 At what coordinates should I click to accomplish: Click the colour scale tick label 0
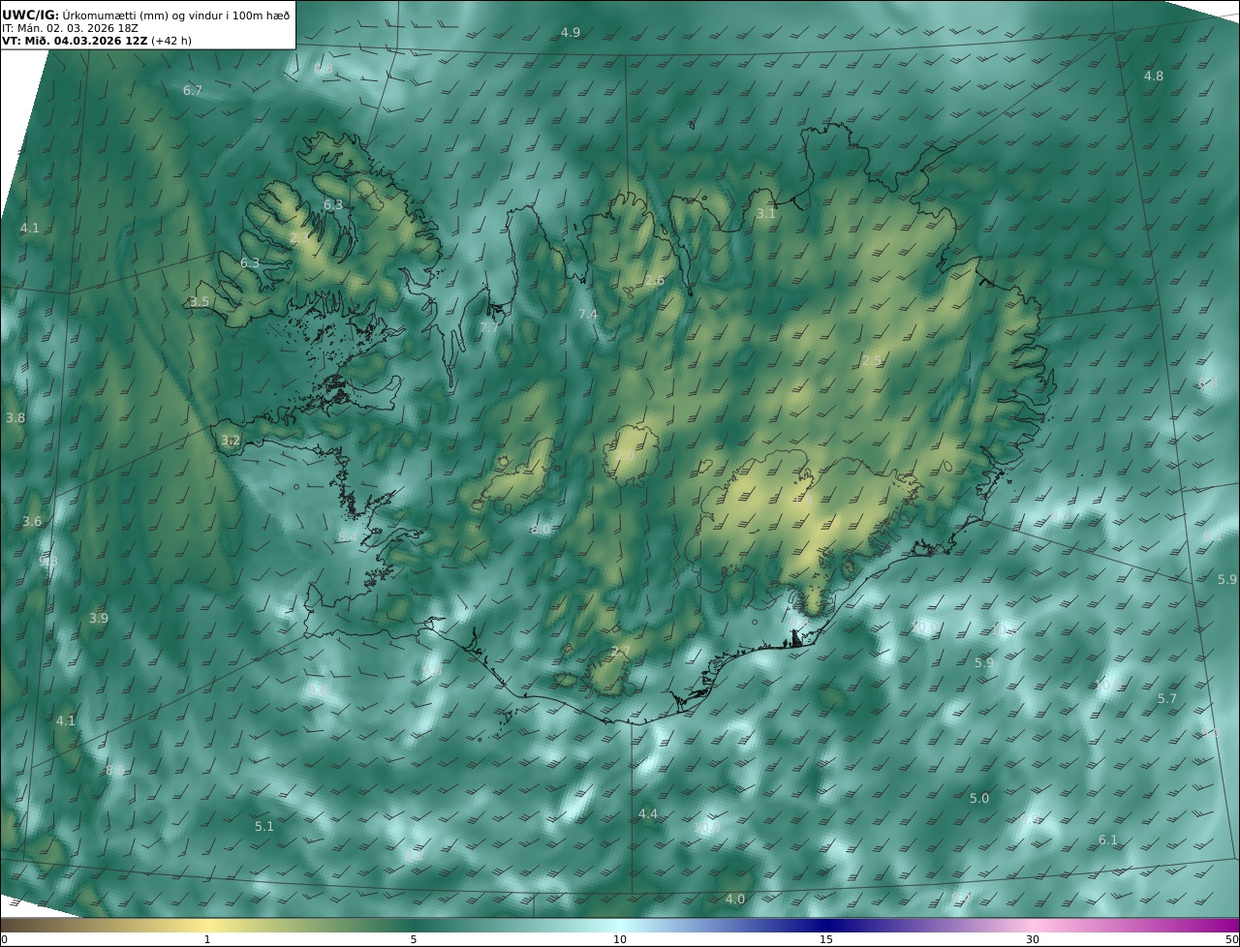click(4, 939)
